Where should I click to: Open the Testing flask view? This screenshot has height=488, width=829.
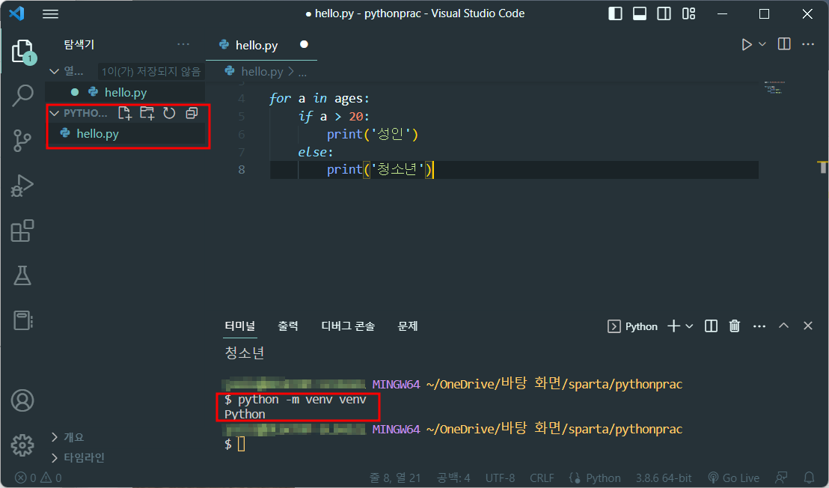pyautogui.click(x=22, y=275)
